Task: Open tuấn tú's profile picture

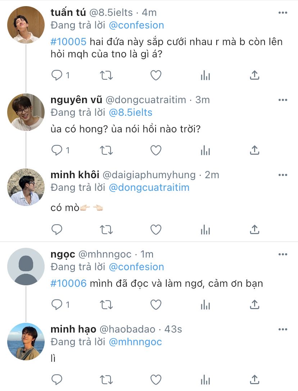Action: tap(26, 25)
